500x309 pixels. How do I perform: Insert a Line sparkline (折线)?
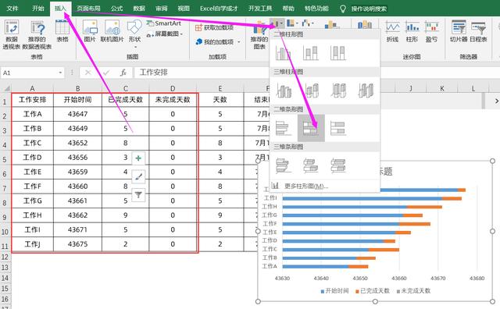(x=392, y=31)
